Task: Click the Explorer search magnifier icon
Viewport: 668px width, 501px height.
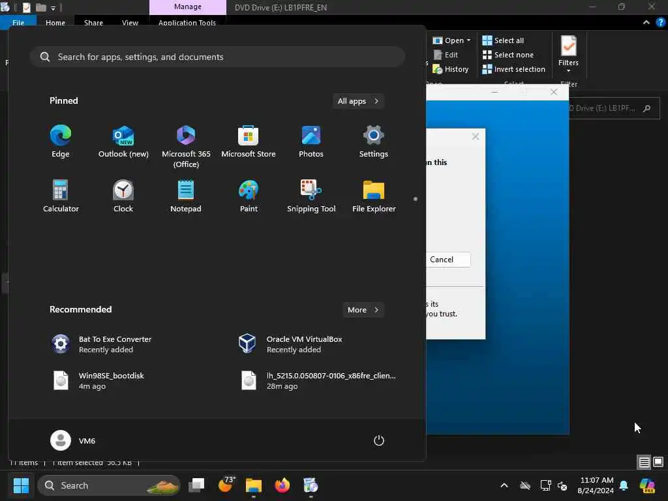Action: (646, 109)
